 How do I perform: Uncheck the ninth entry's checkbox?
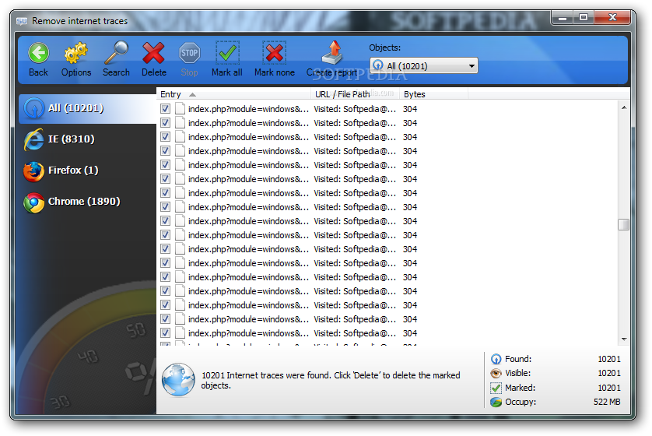[165, 221]
